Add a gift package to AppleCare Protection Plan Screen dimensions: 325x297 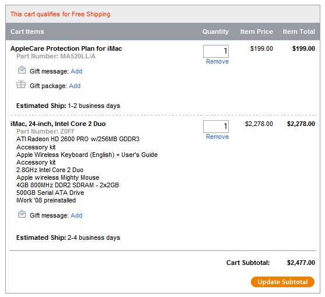point(75,86)
